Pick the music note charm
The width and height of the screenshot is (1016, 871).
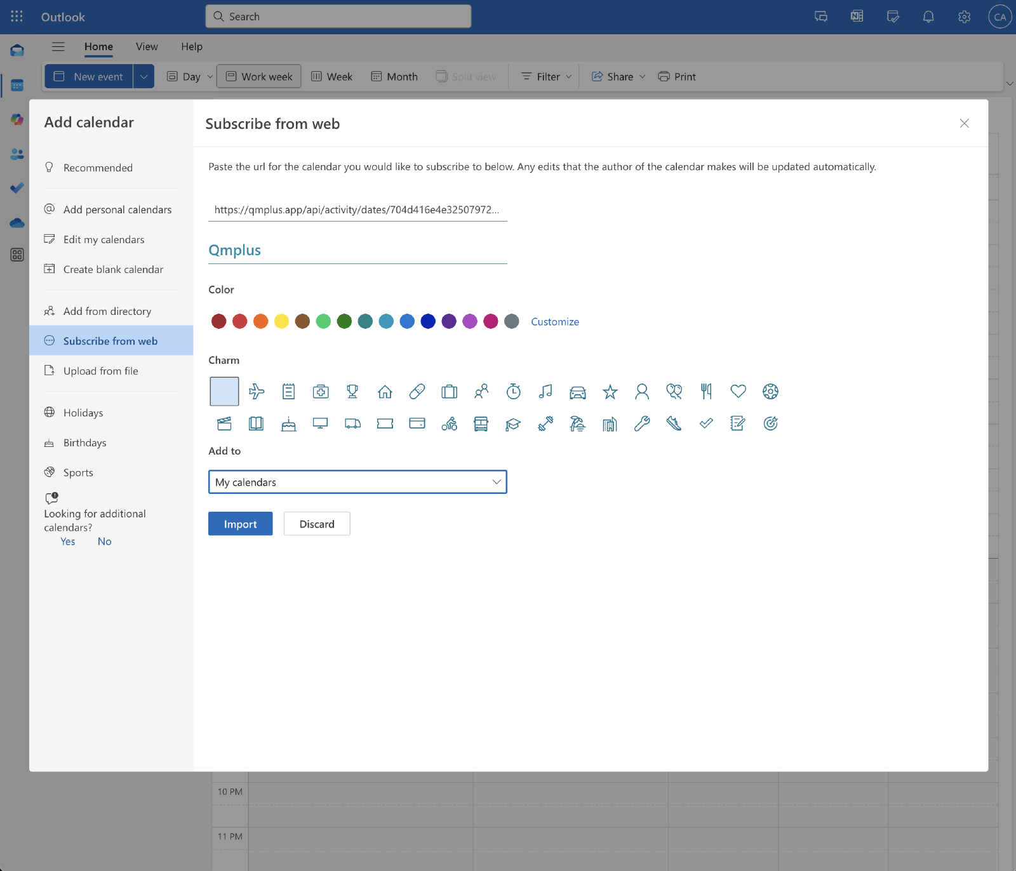545,392
